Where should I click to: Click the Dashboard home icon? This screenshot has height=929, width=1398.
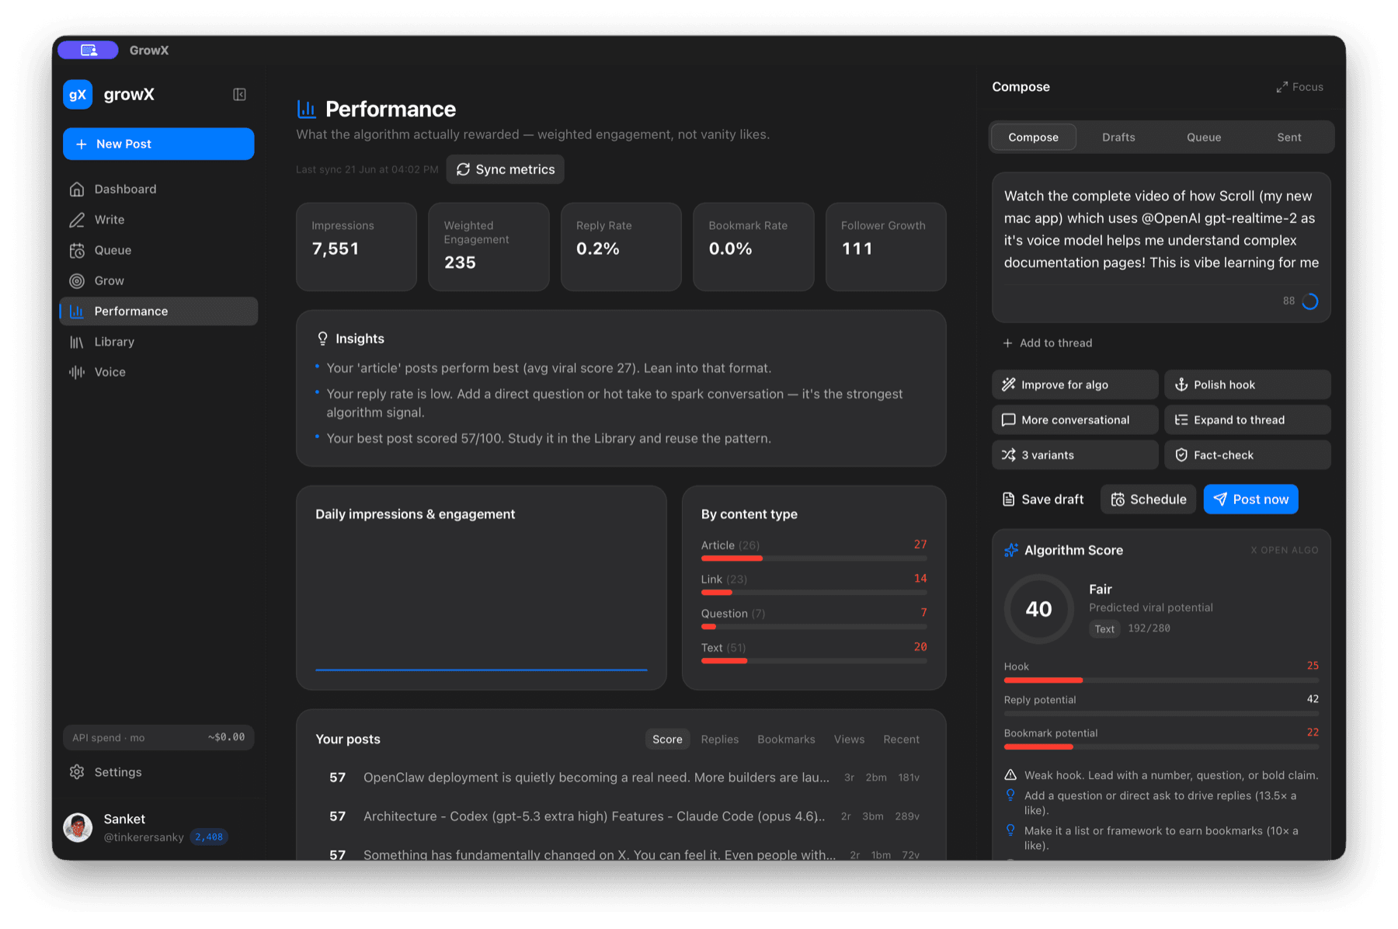click(77, 189)
